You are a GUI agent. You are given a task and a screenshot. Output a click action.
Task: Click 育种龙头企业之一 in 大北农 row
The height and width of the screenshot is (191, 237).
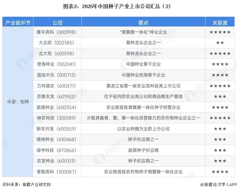click(x=143, y=43)
